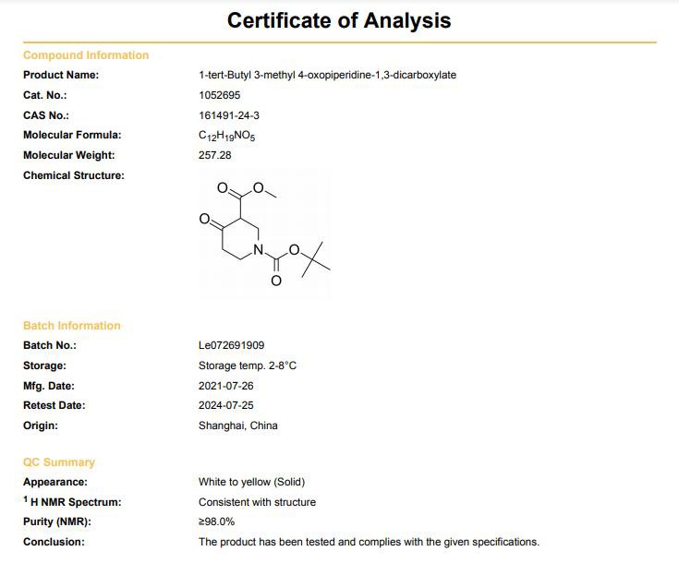Select retest date 2024-07-25
Screen dimensions: 679x563
click(226, 405)
